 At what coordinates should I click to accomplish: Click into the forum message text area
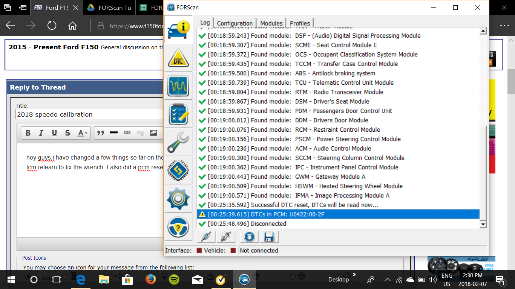90,190
